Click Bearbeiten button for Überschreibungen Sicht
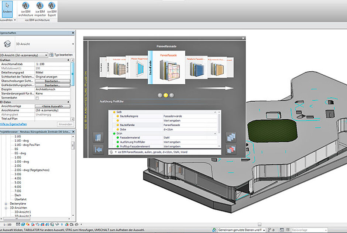The height and width of the screenshot is (233, 347). pos(53,81)
